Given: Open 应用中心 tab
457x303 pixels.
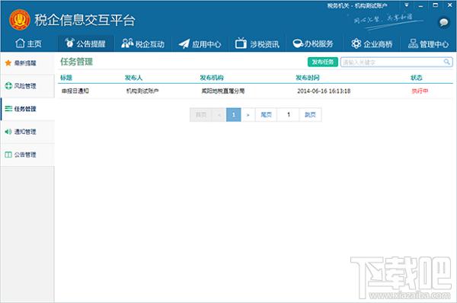Looking at the screenshot, I should click(x=200, y=43).
